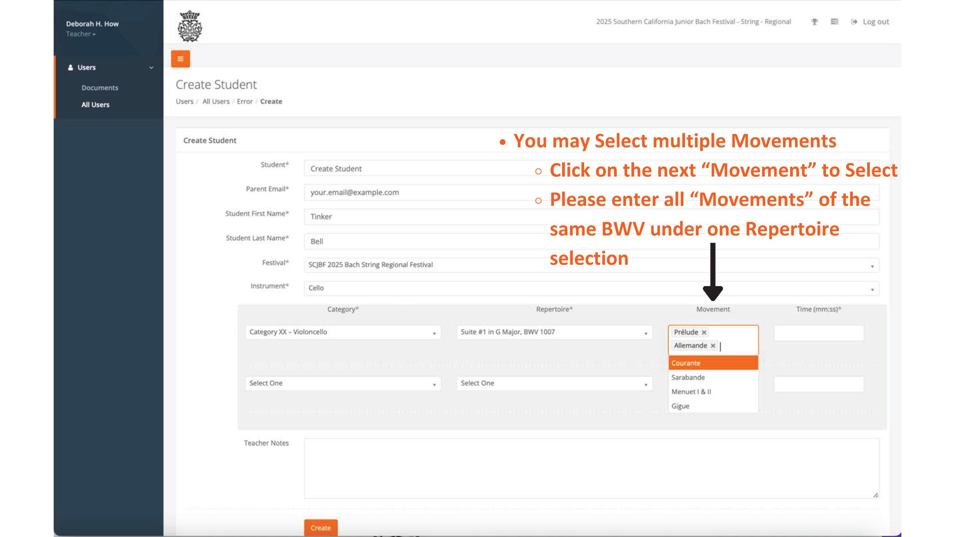Click the list icon beside trophy
The height and width of the screenshot is (537, 955).
point(835,22)
